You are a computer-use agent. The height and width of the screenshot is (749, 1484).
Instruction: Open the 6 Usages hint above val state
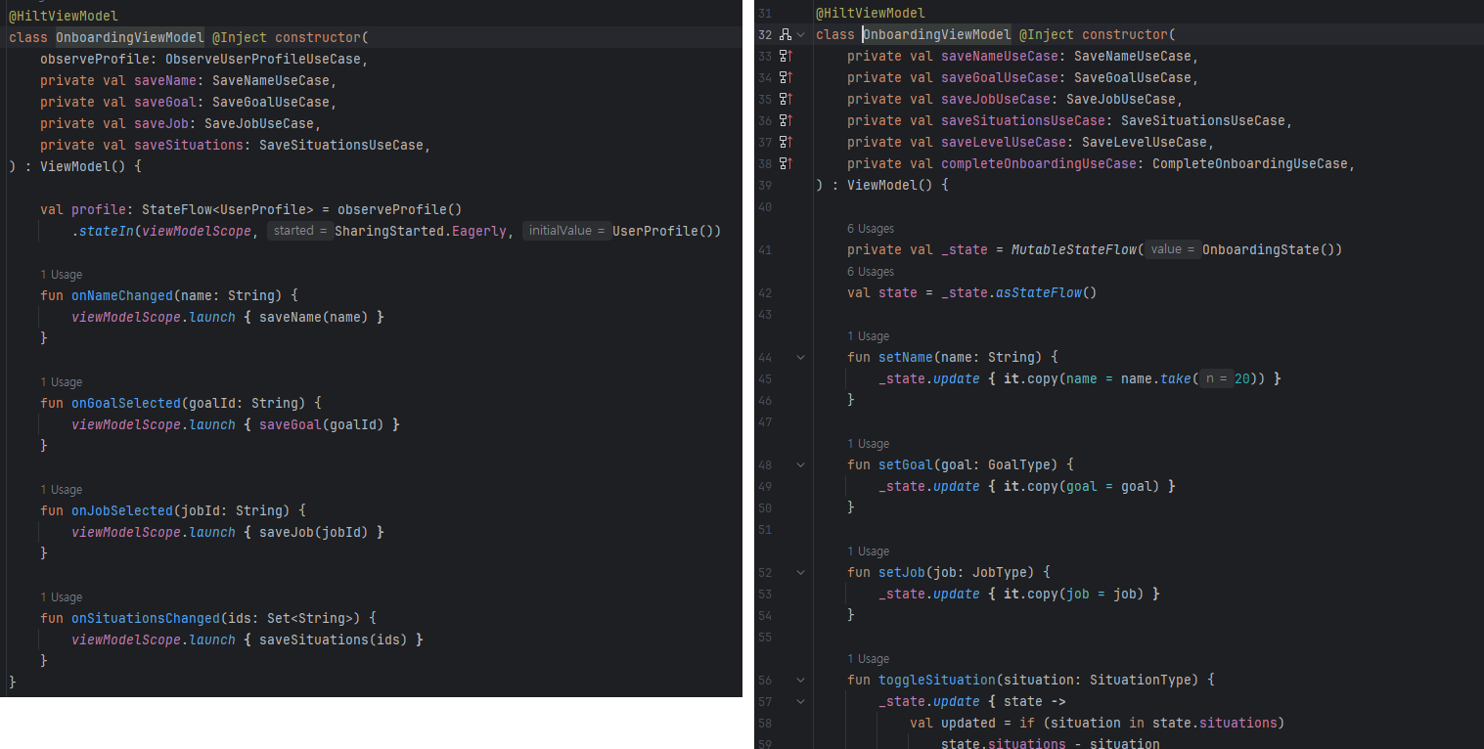(x=871, y=272)
